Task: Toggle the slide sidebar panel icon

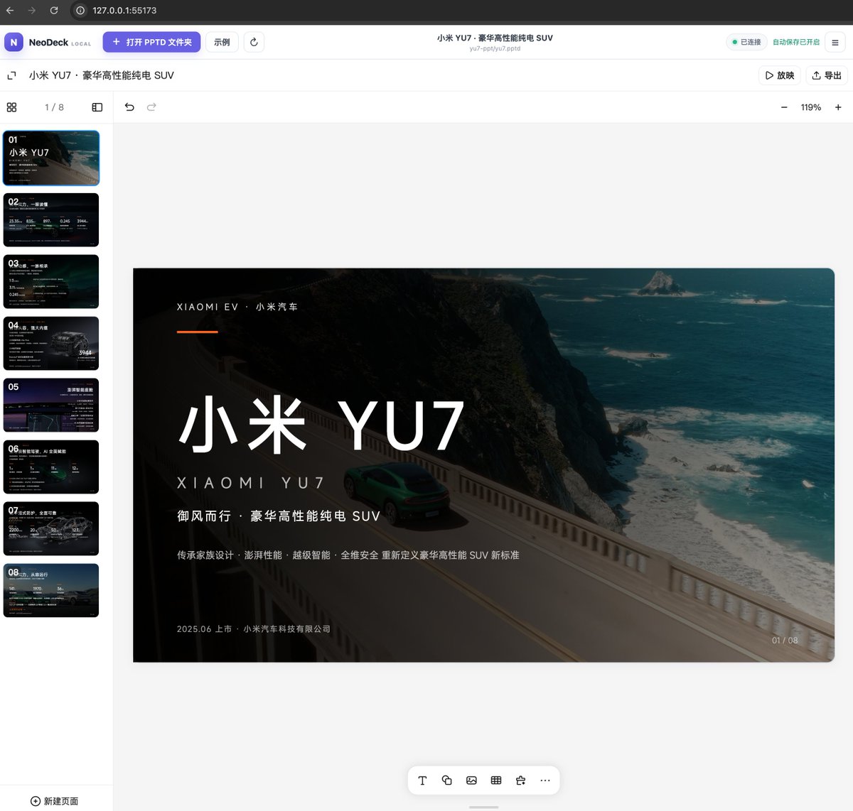Action: (97, 107)
